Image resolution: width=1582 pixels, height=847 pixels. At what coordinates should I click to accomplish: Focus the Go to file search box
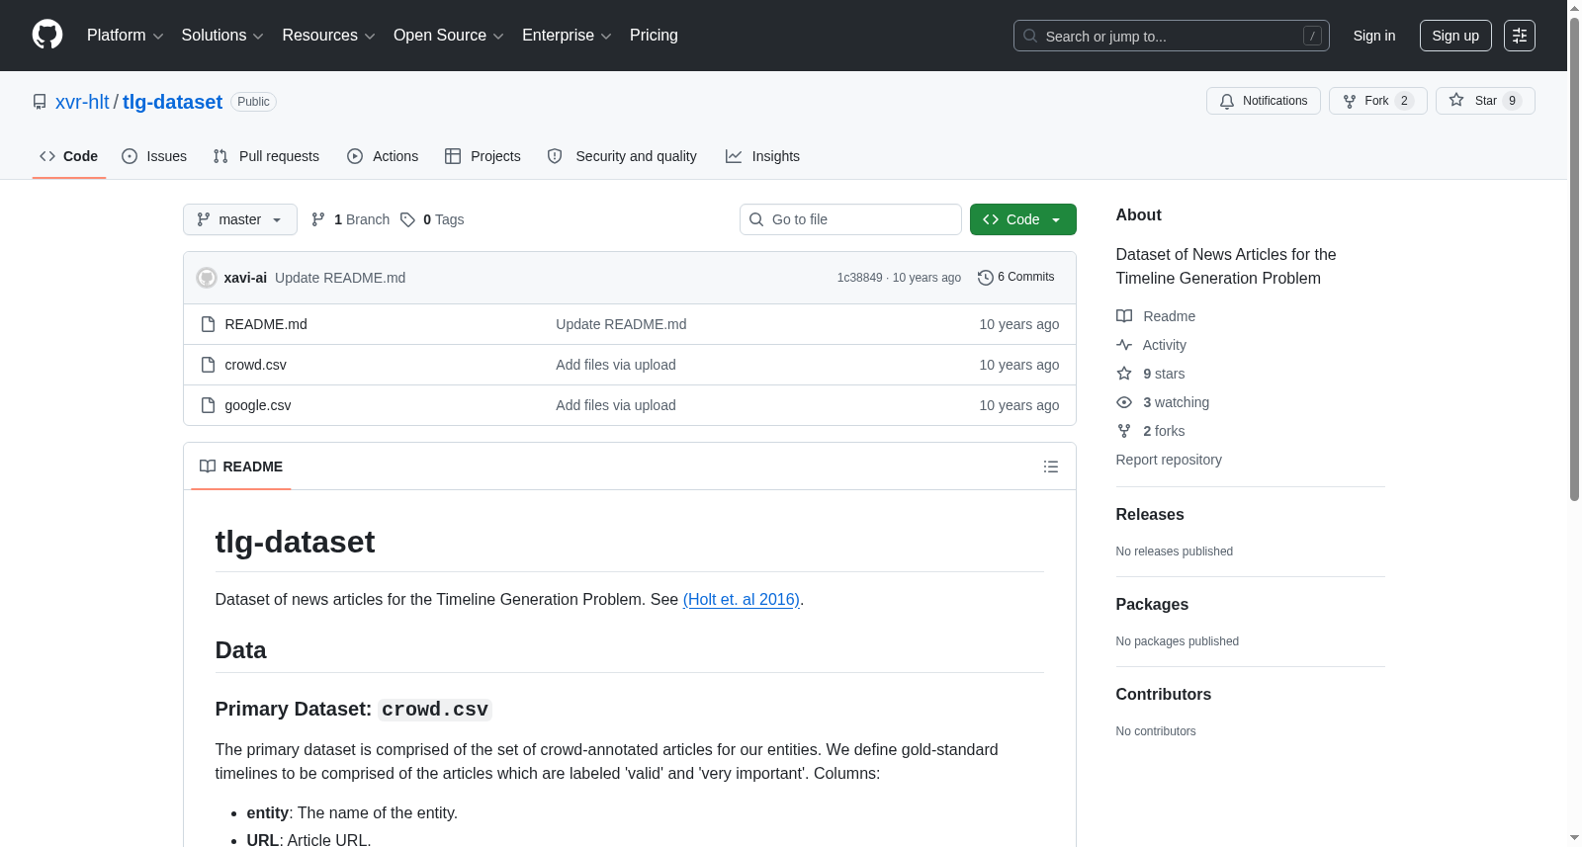click(x=850, y=219)
